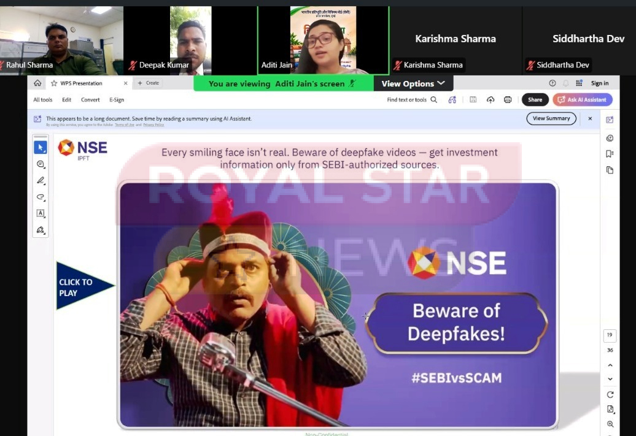Select the freehand Draw loop tool
Screen dimensions: 636x436
[41, 197]
